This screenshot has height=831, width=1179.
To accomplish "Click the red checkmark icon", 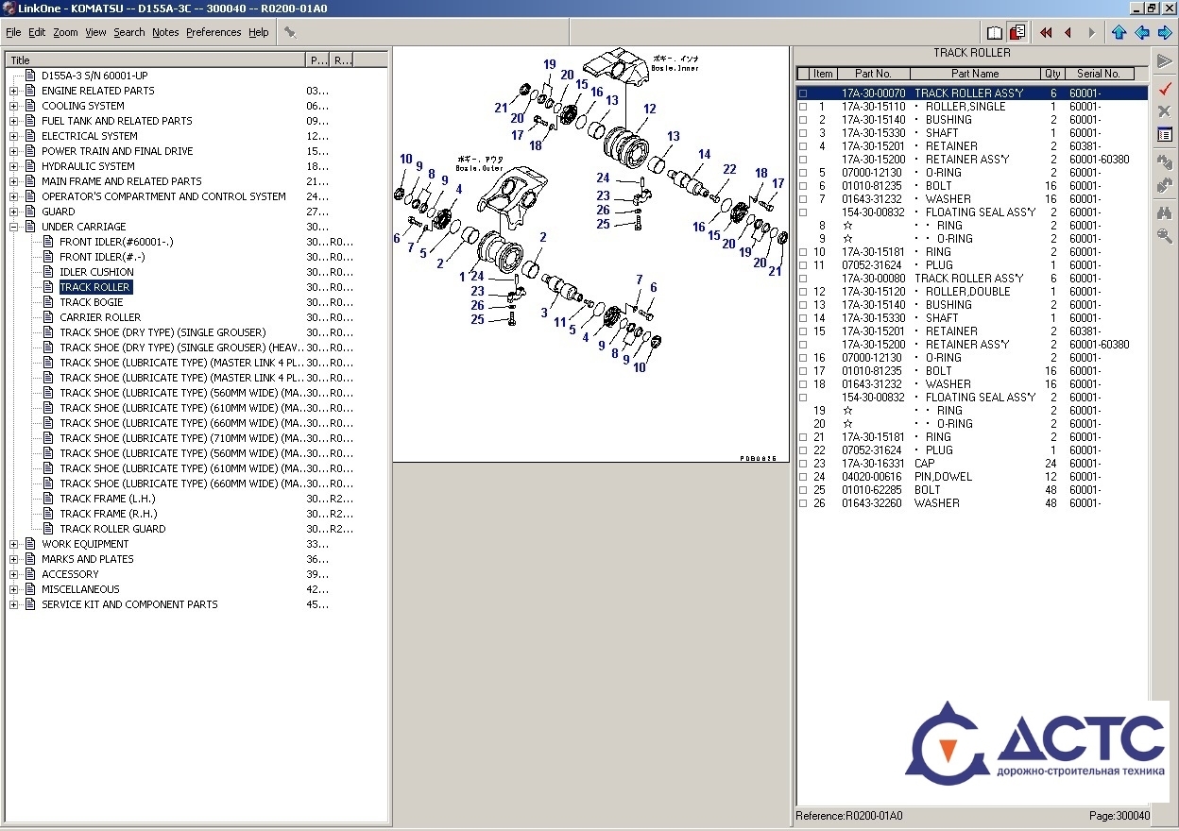I will [x=1165, y=88].
